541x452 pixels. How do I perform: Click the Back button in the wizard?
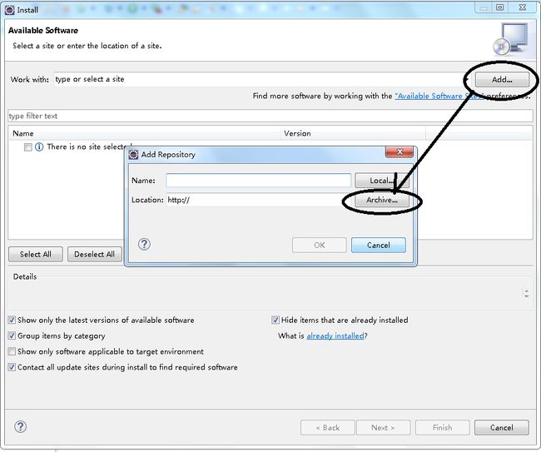tap(328, 428)
